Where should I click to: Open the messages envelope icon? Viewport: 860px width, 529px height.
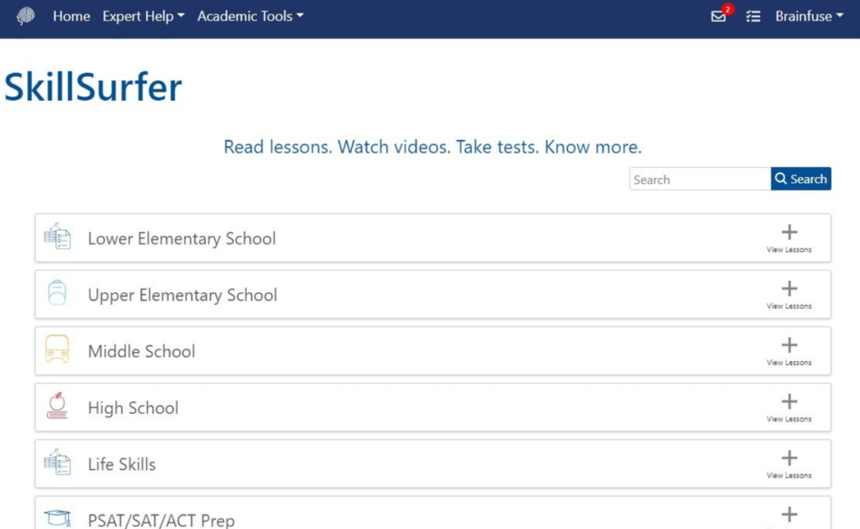click(718, 17)
